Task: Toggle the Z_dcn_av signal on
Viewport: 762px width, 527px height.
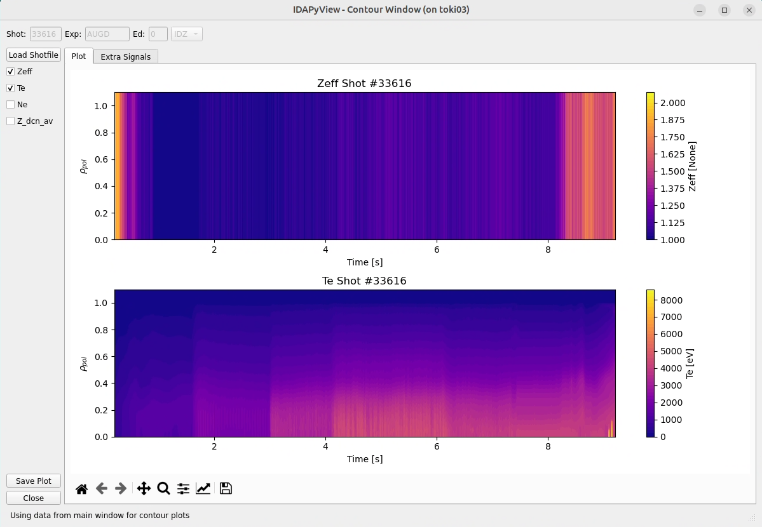Action: pos(10,121)
